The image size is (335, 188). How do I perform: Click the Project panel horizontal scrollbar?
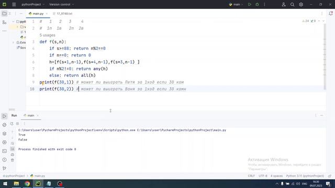[12, 110]
